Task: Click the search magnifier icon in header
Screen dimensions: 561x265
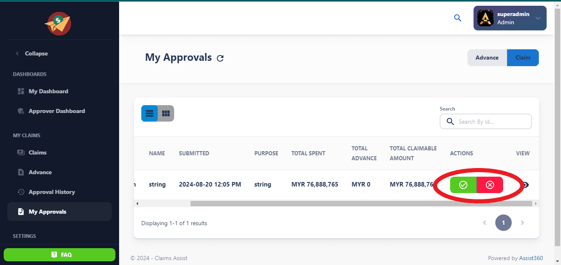Action: click(458, 18)
